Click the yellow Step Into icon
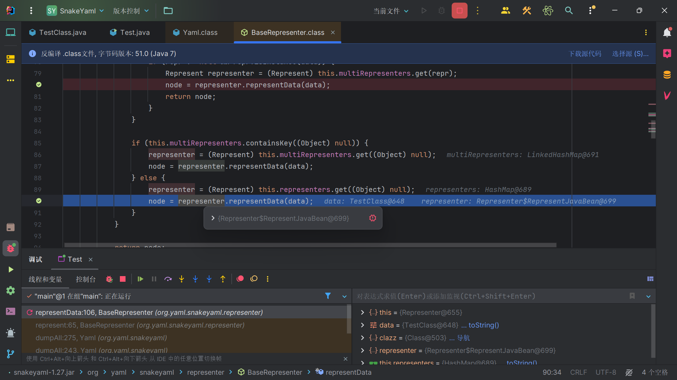Viewport: 677px width, 380px height. [182, 279]
